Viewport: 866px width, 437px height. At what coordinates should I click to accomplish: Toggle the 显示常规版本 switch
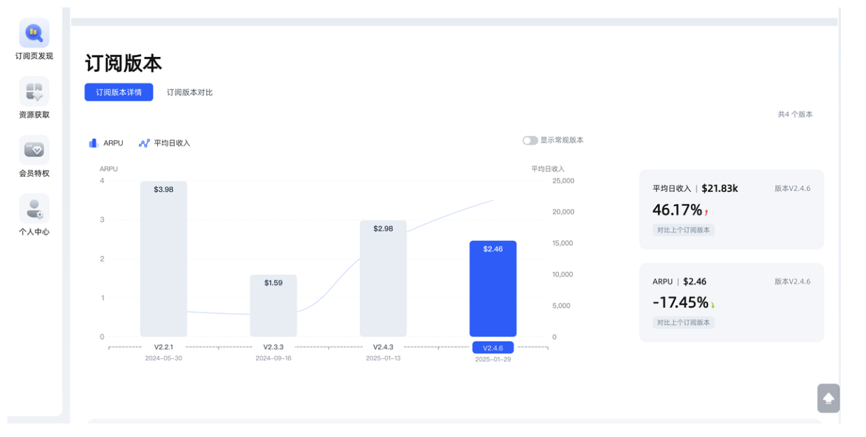click(x=530, y=140)
